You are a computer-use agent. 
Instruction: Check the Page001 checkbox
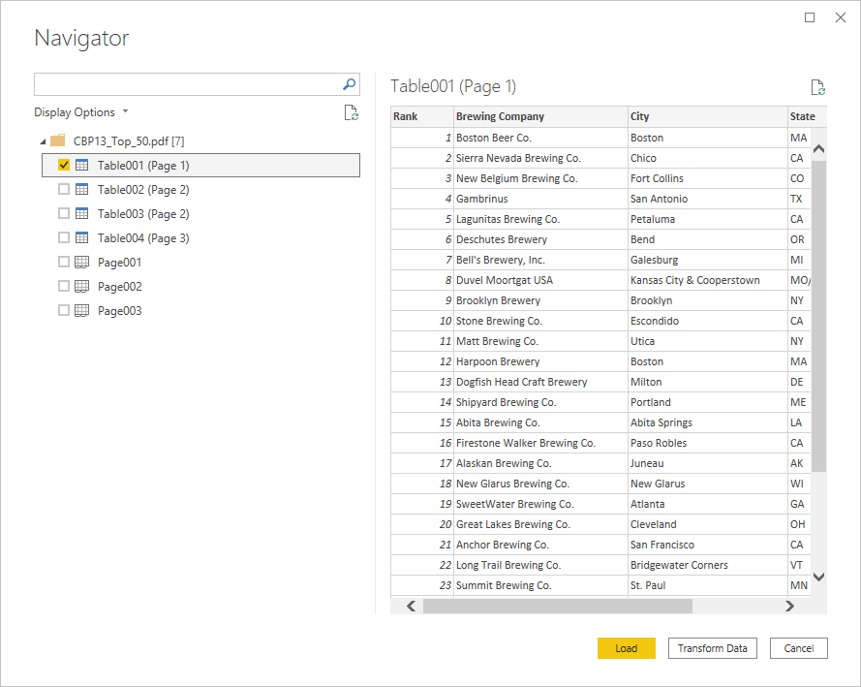pos(64,262)
